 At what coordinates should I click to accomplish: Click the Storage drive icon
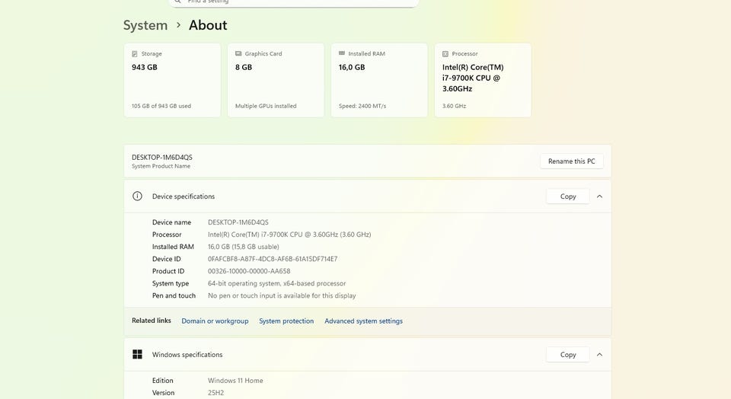tap(135, 54)
